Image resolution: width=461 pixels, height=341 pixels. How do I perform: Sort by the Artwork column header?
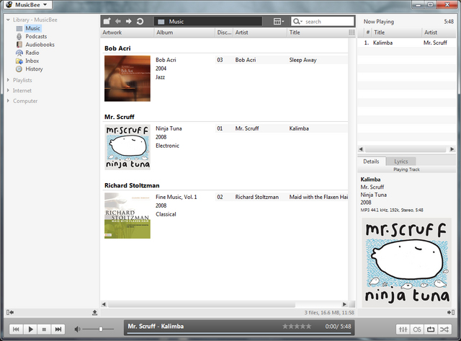tap(127, 32)
